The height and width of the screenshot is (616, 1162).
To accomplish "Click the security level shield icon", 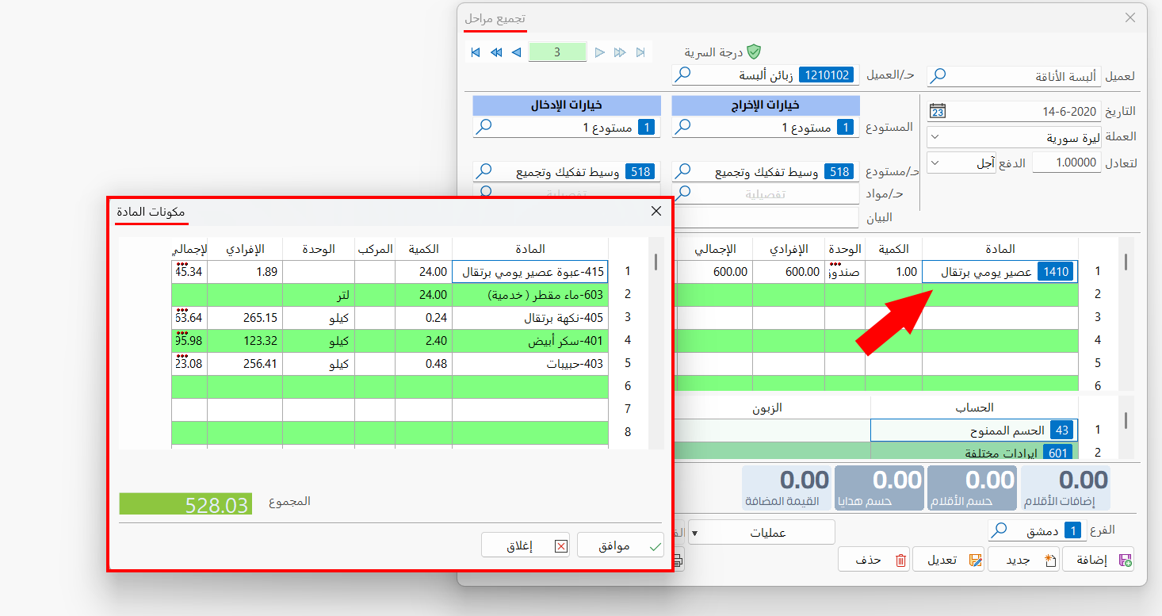I will 754,52.
